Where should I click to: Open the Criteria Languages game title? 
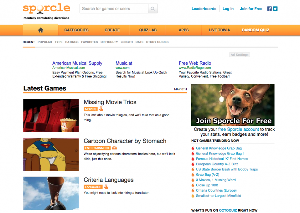point(108,180)
